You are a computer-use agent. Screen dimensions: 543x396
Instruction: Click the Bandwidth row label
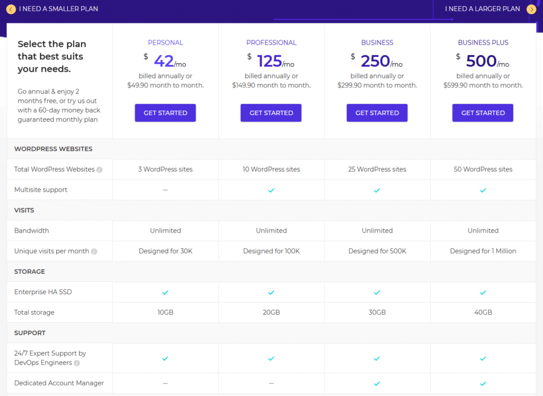point(31,230)
